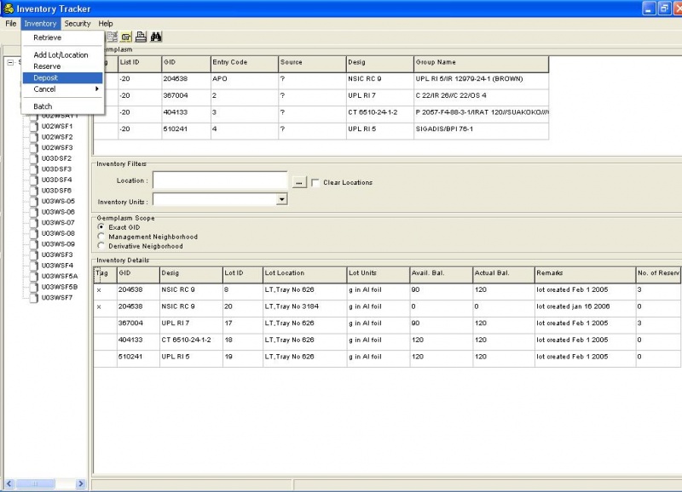Click the document icon beside U02WSF1
Screen dimensions: 682x492
tap(34, 126)
